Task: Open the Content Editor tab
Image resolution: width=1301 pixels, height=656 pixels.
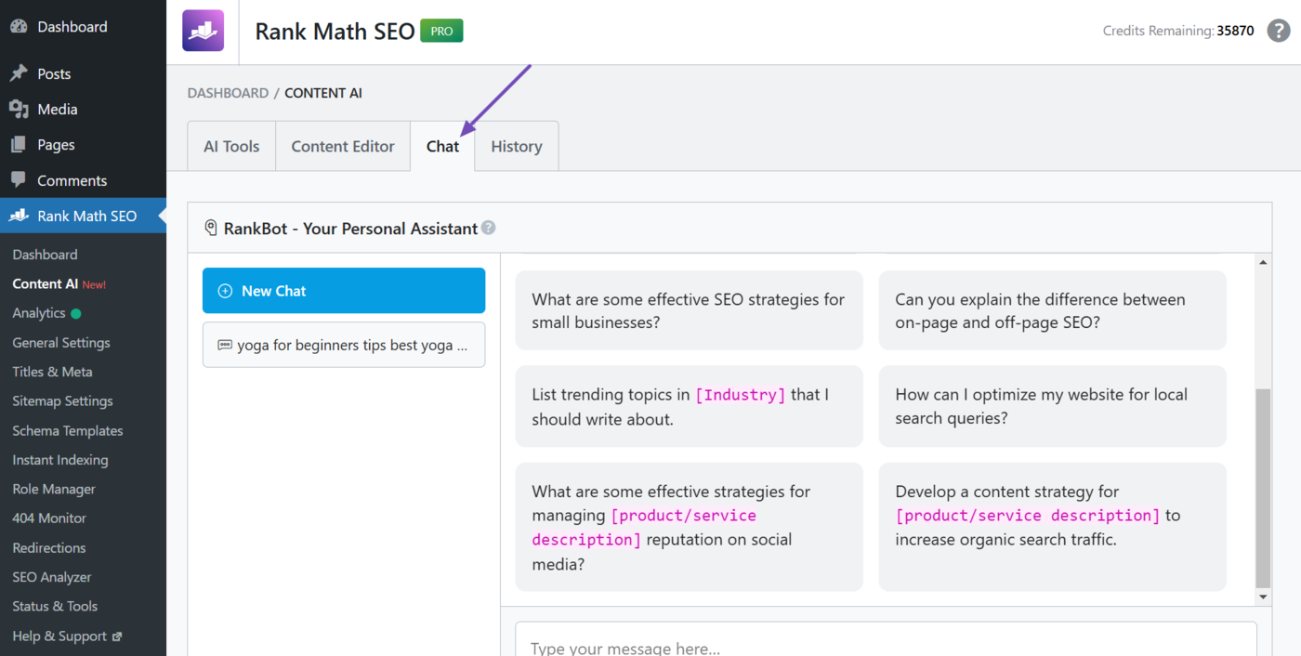Action: click(x=343, y=147)
